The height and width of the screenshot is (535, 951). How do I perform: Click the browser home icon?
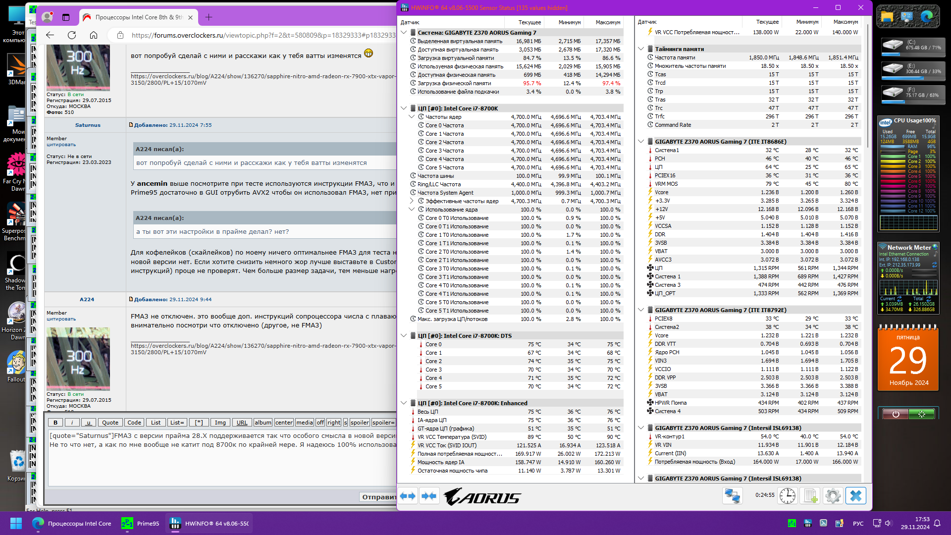94,35
